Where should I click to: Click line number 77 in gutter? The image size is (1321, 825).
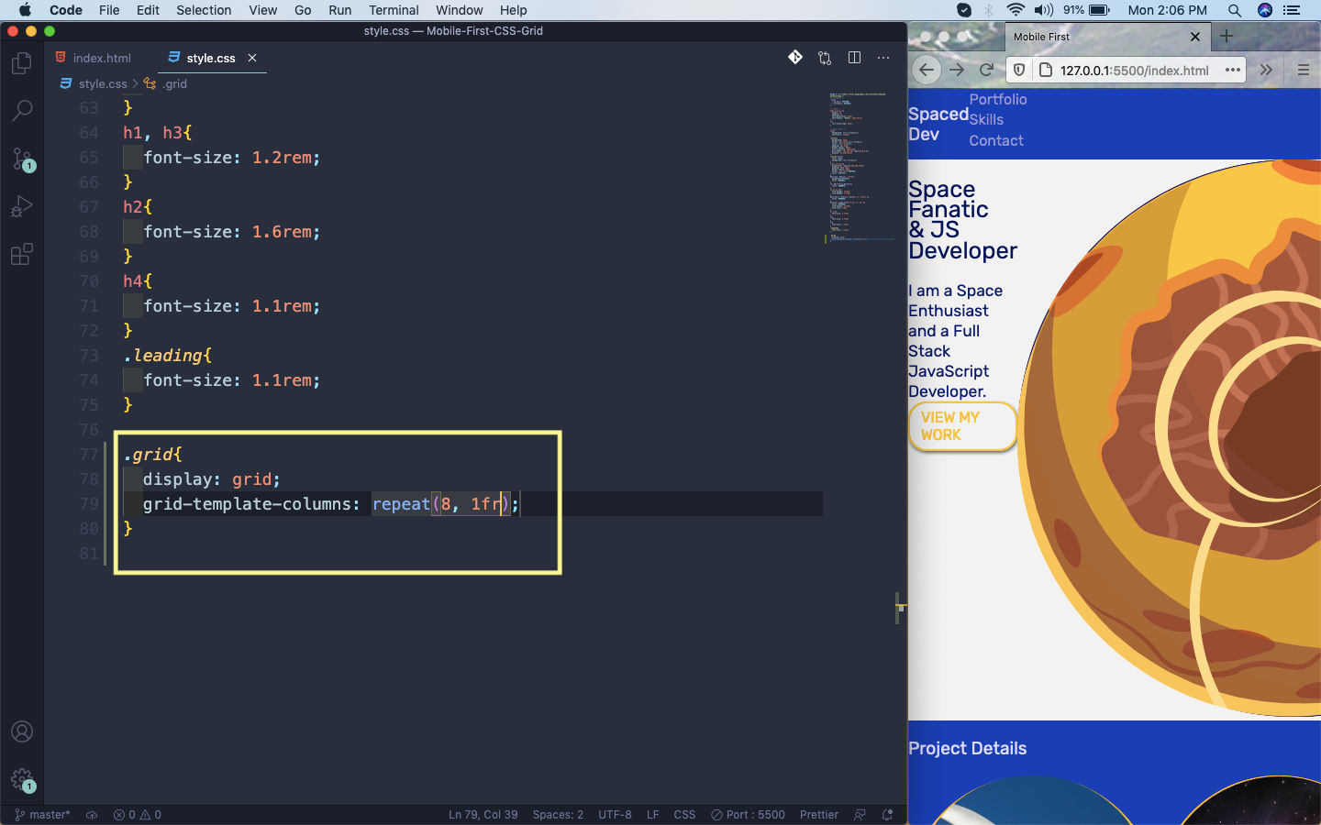coord(89,454)
